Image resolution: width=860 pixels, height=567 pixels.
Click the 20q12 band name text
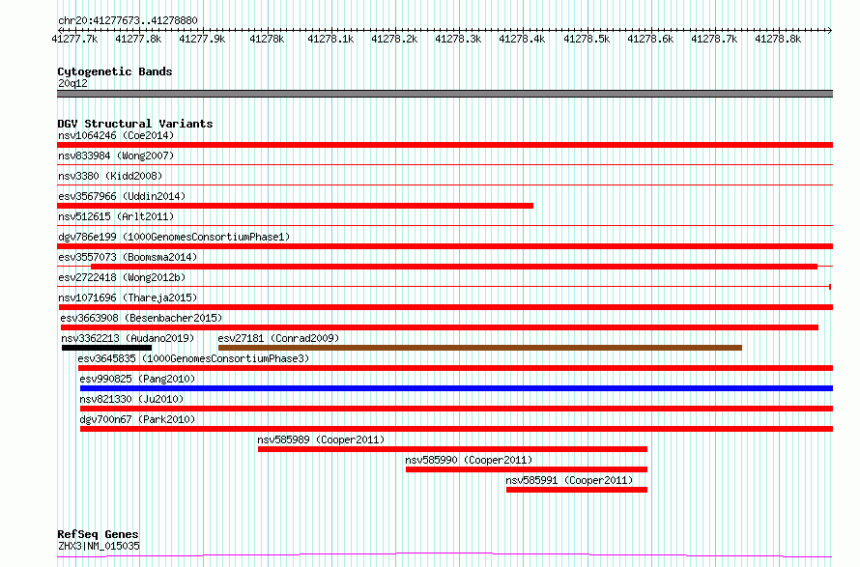point(72,83)
